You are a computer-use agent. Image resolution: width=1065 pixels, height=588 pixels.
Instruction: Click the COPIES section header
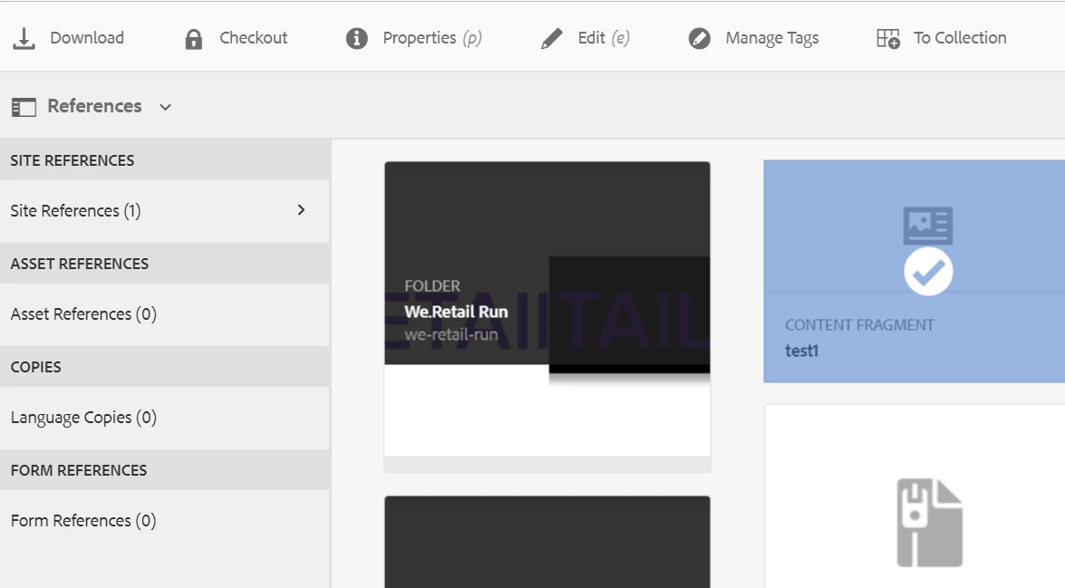pos(36,367)
